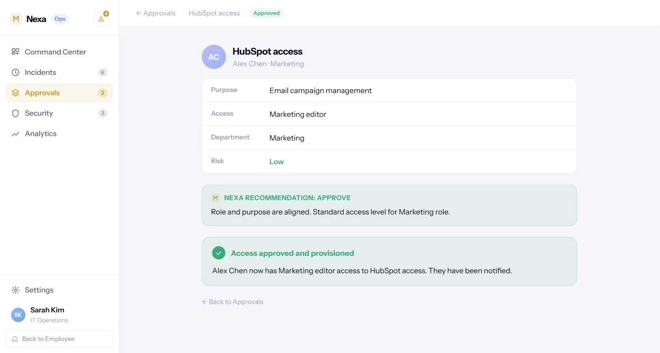The width and height of the screenshot is (660, 353).
Task: Go to Incidents in the sidebar
Action: pos(60,72)
